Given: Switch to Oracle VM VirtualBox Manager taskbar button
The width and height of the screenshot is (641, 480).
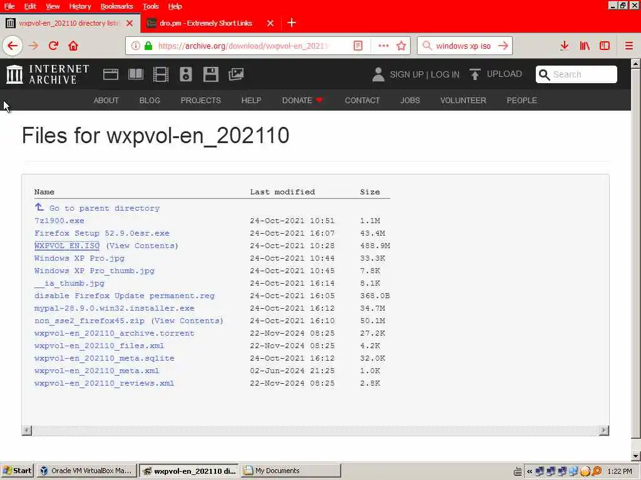Looking at the screenshot, I should (87, 471).
